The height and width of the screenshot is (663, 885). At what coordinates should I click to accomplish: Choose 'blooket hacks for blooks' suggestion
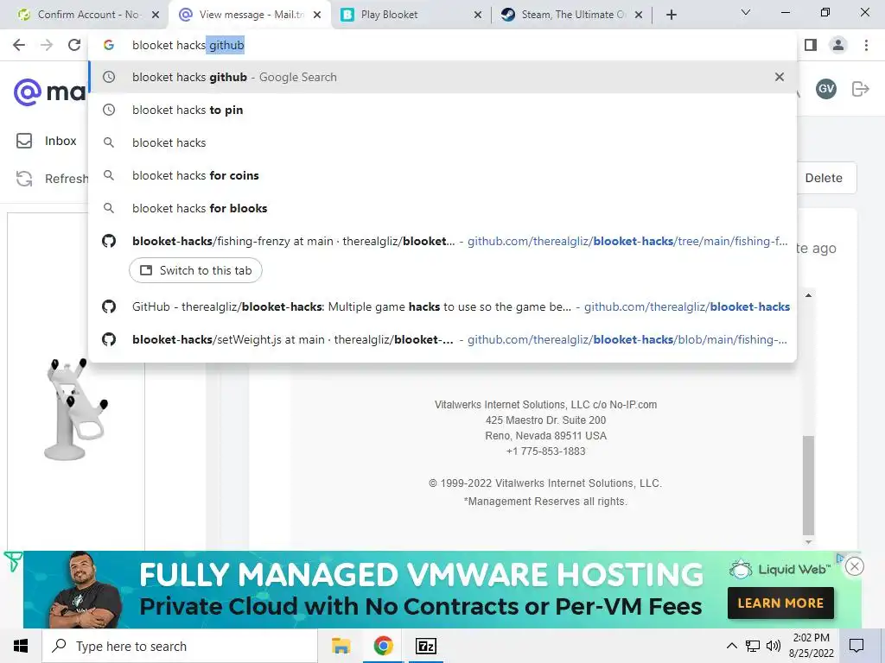pos(442,208)
